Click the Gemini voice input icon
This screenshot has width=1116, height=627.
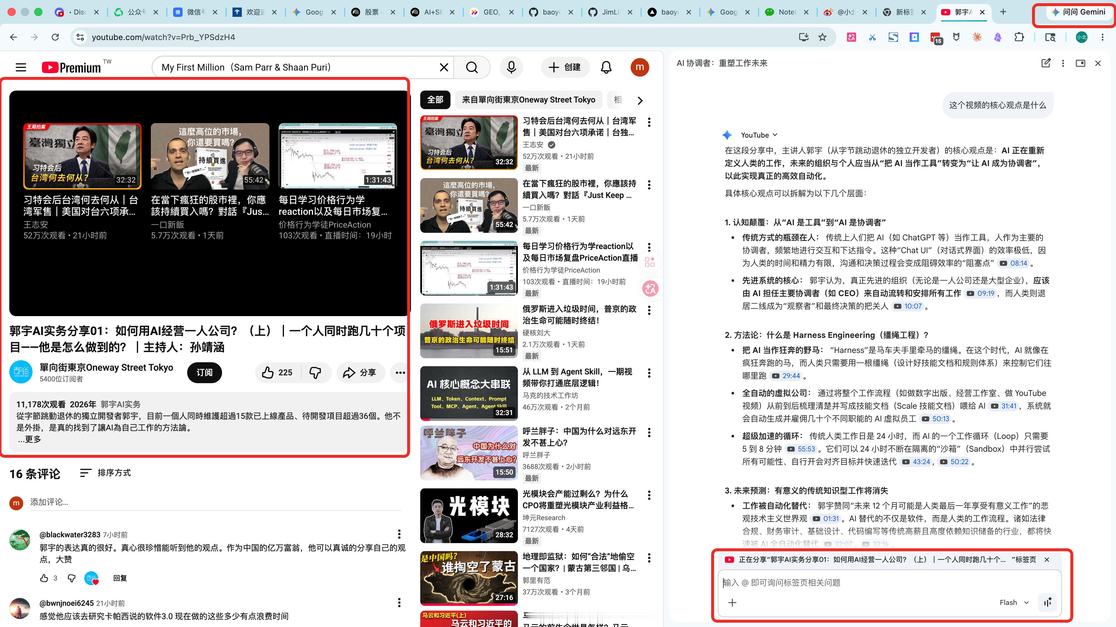(x=1047, y=602)
